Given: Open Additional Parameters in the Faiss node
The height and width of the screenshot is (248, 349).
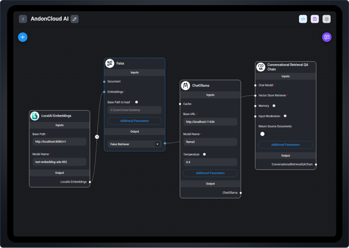Looking at the screenshot, I should pos(134,121).
